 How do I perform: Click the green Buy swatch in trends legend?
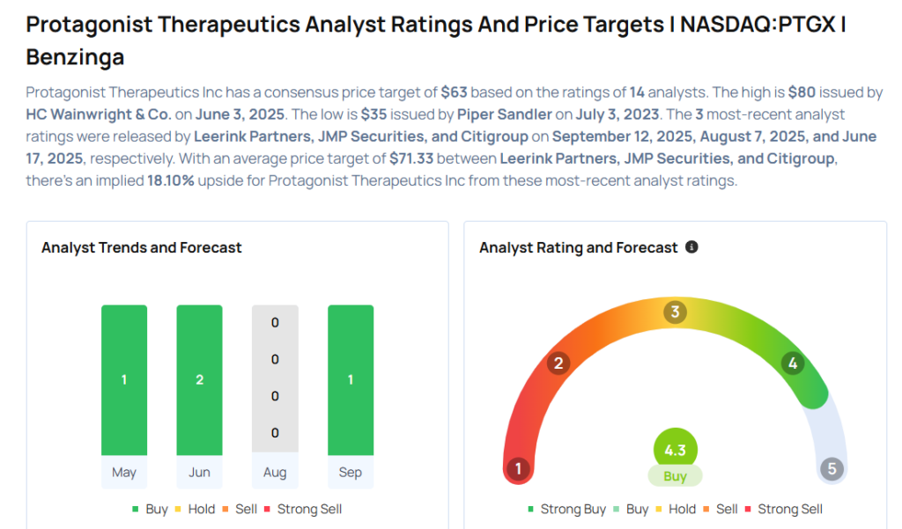click(136, 509)
